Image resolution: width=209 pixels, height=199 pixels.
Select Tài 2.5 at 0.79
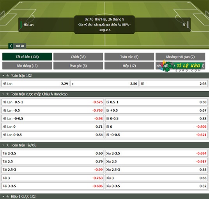pyautogui.click(x=53, y=161)
